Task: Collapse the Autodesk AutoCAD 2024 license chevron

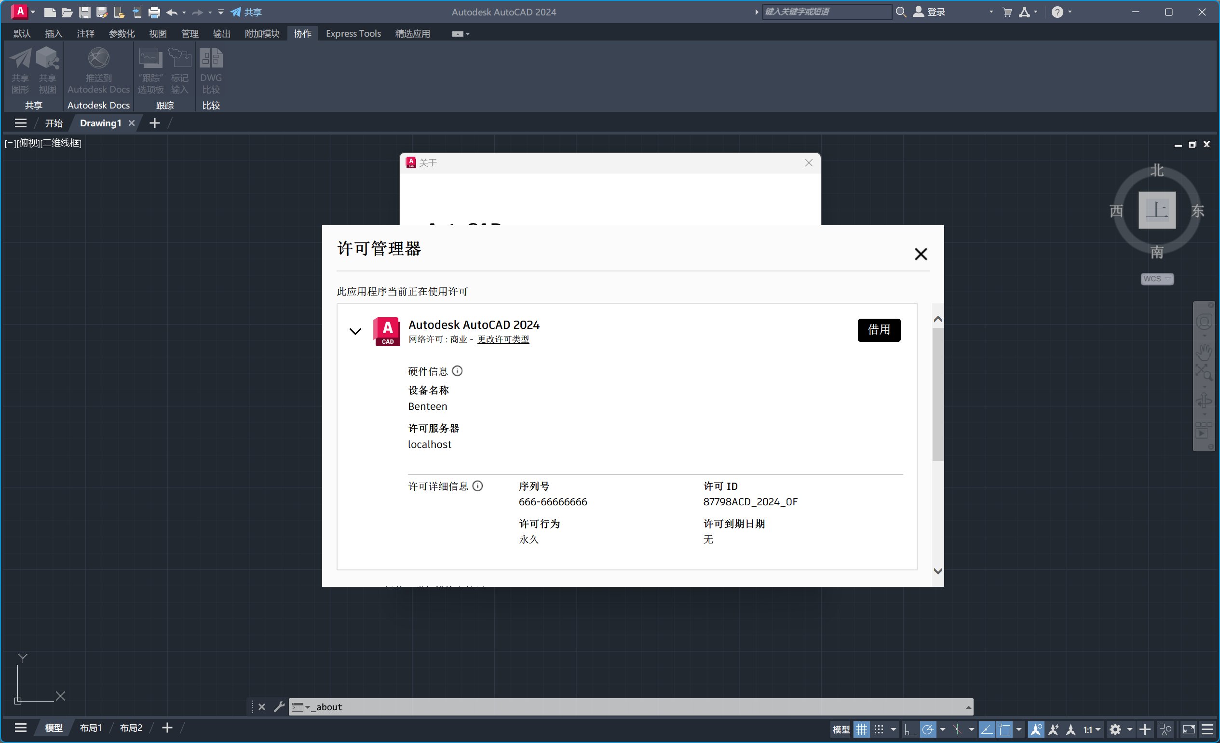Action: 355,332
